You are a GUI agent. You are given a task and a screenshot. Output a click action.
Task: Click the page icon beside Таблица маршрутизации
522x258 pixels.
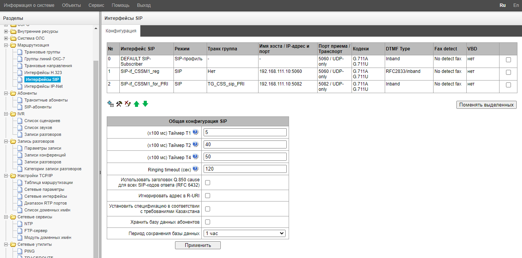[21, 182]
